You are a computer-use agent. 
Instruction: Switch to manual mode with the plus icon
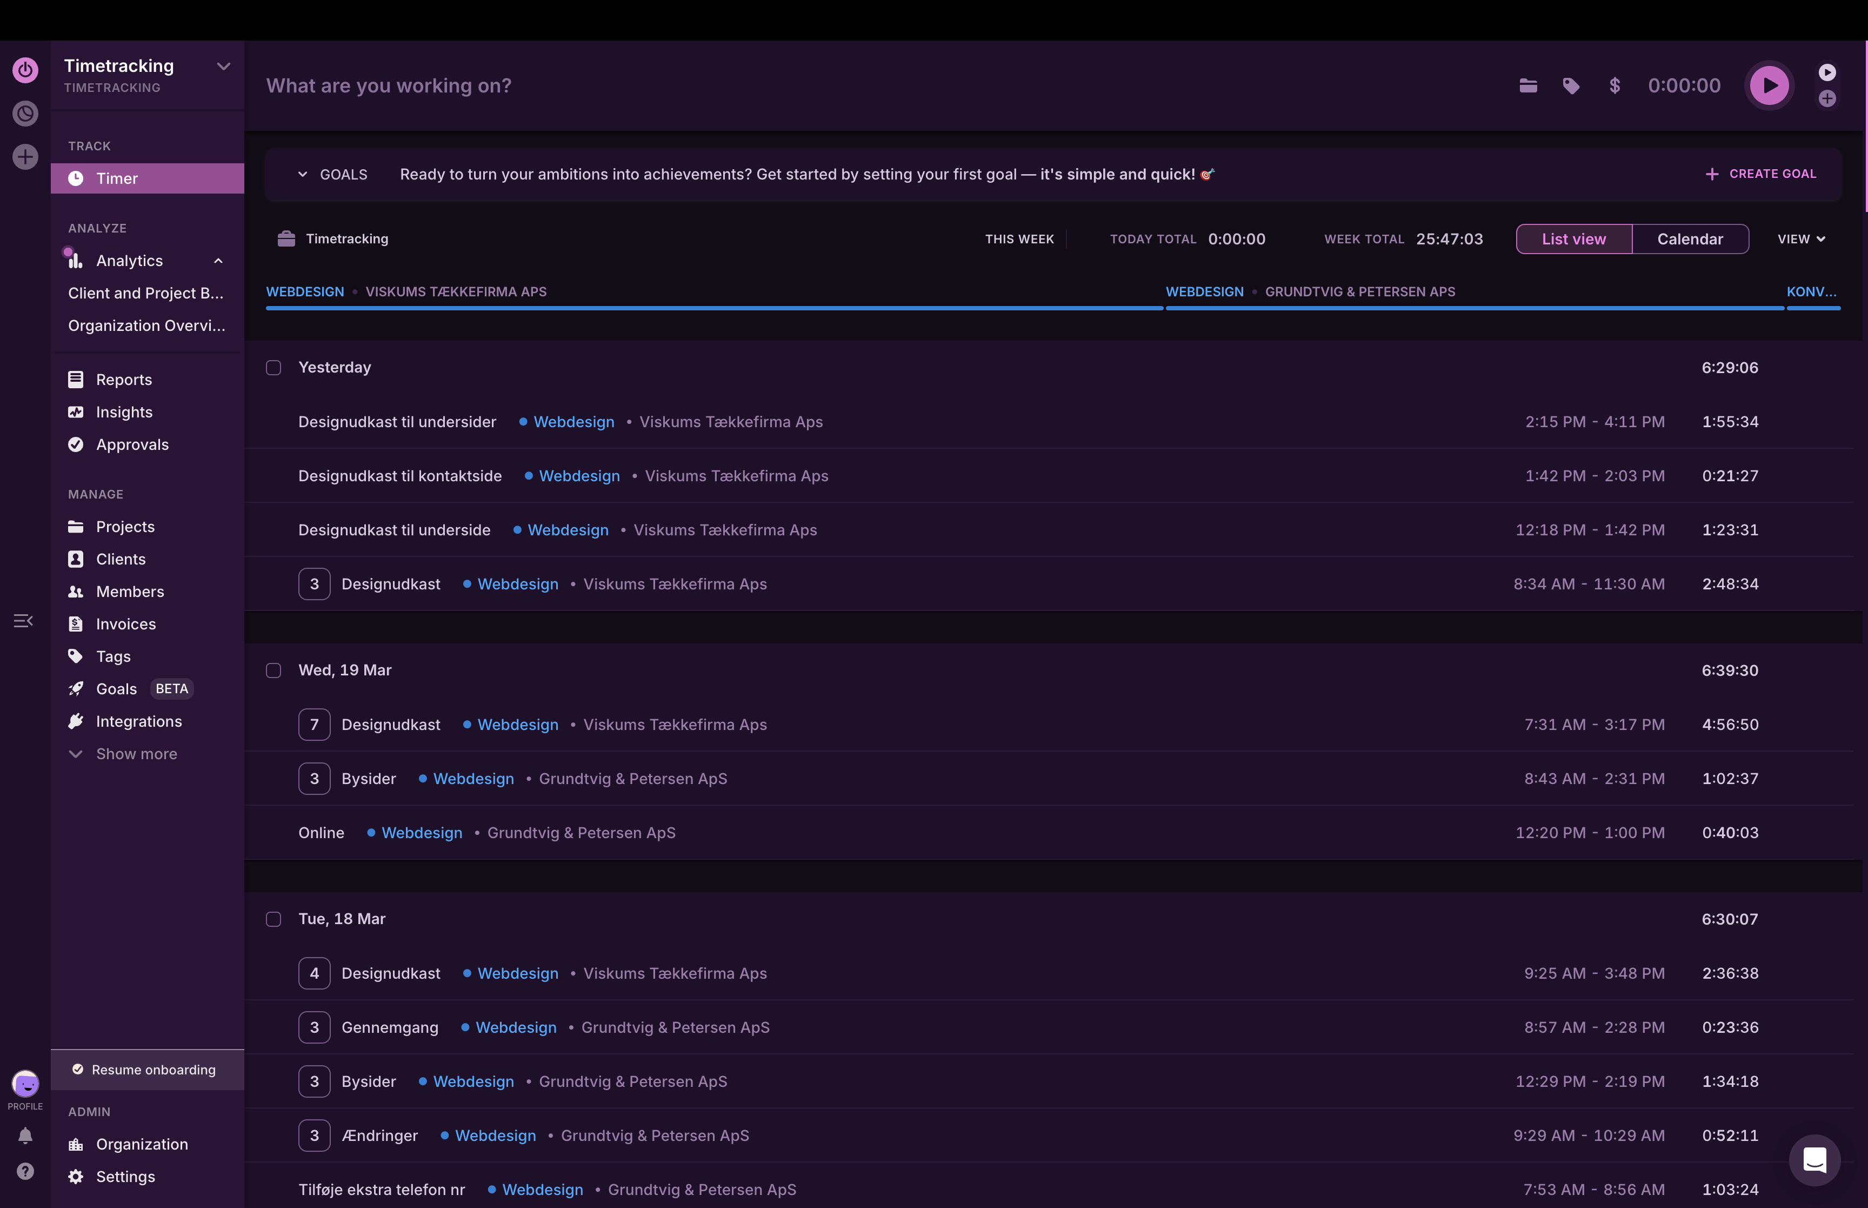pyautogui.click(x=1827, y=99)
